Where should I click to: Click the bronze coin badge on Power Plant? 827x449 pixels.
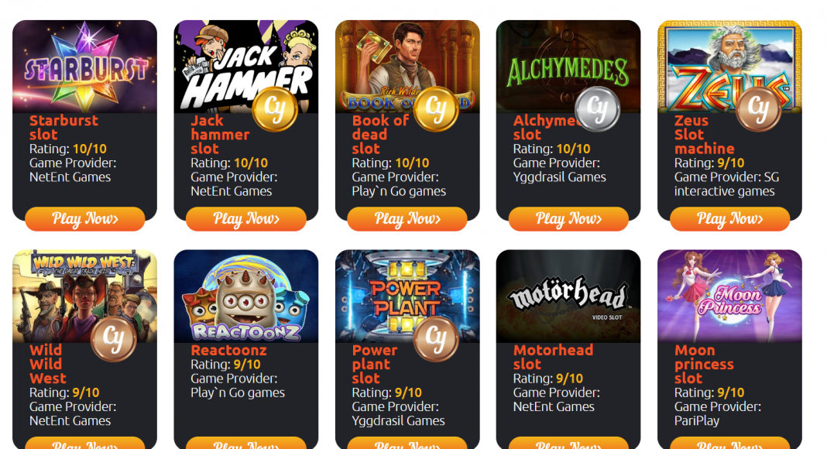[x=436, y=339]
